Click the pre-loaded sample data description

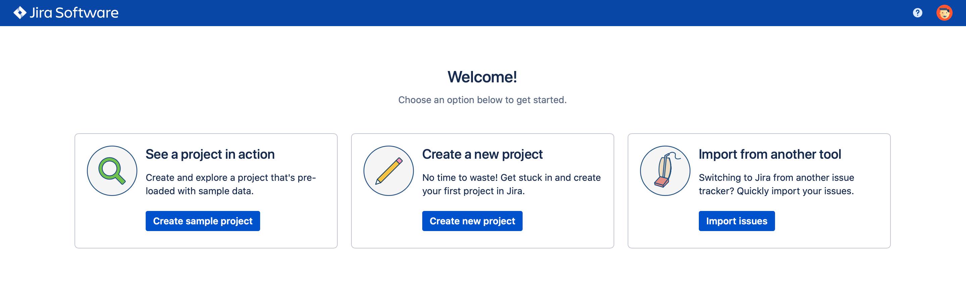230,184
